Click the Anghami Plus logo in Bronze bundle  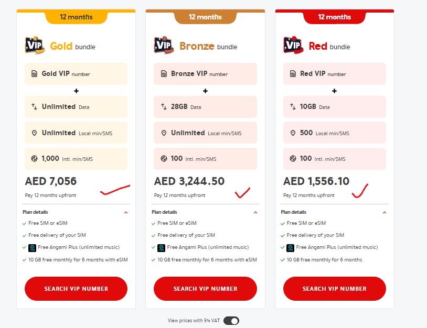click(161, 247)
